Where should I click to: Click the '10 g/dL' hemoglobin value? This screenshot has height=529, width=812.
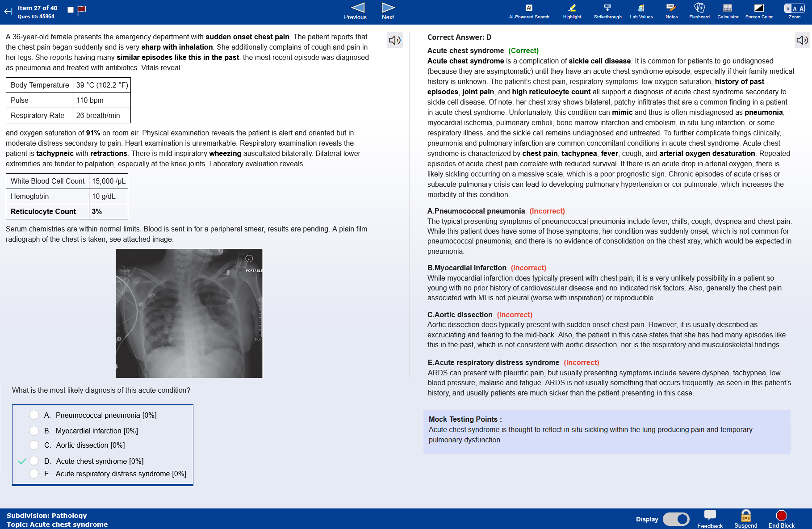pos(109,196)
